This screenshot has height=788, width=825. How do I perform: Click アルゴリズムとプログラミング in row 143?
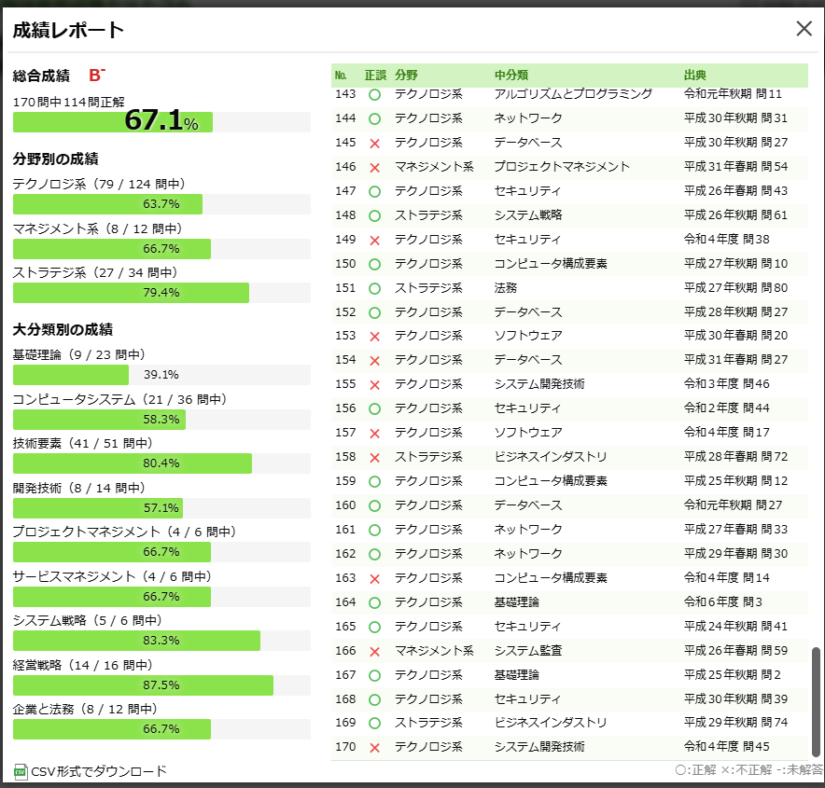pos(572,93)
